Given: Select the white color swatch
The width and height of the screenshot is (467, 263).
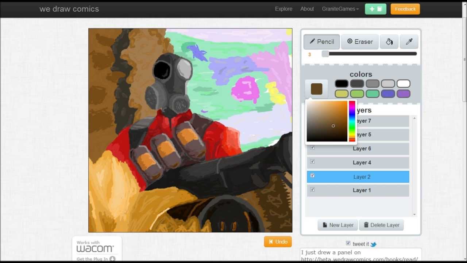Looking at the screenshot, I should [x=404, y=84].
